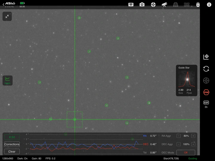Open the EXP 2s exposure selector

(206, 104)
